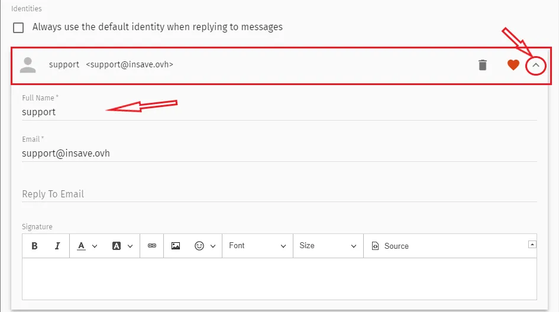Open the Size dropdown
Image resolution: width=559 pixels, height=312 pixels.
328,246
